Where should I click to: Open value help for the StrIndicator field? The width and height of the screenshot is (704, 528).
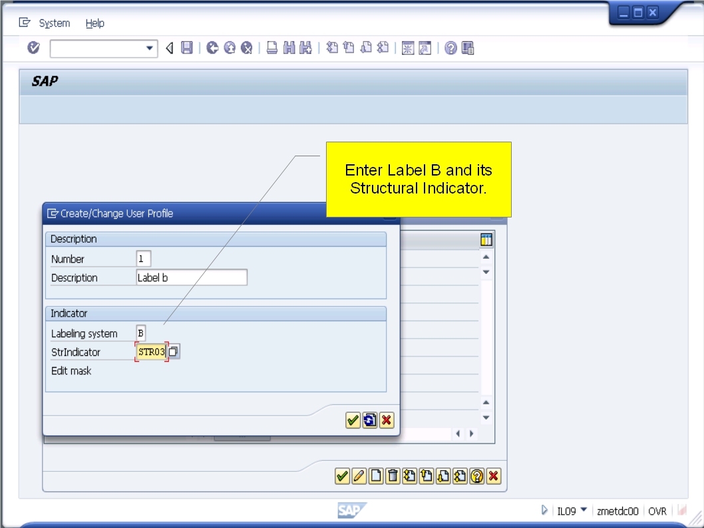(x=173, y=351)
